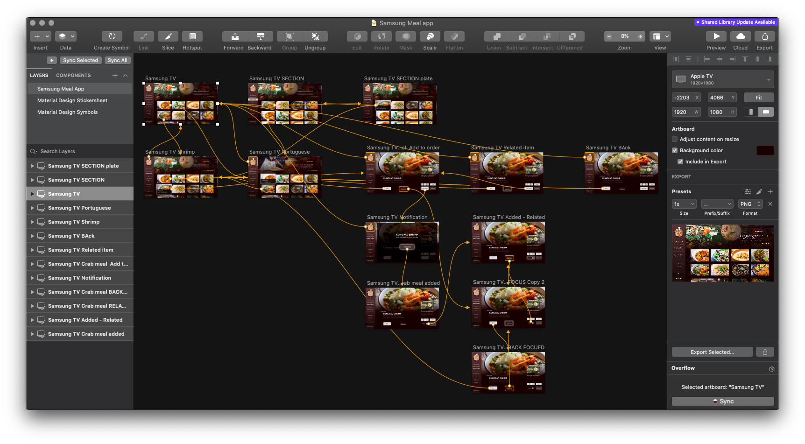Send layer Backward
The width and height of the screenshot is (805, 444).
click(x=261, y=36)
